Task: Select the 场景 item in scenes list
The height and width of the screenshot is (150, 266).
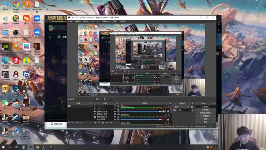Action: pos(80,106)
